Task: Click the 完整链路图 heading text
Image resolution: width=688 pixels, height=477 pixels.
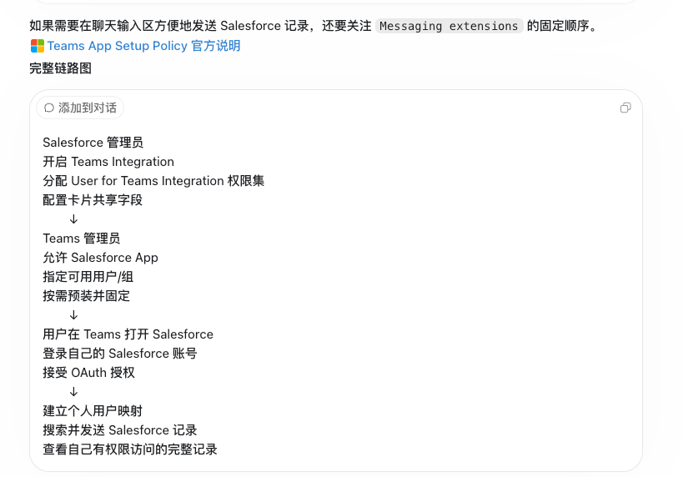Action: (x=61, y=68)
